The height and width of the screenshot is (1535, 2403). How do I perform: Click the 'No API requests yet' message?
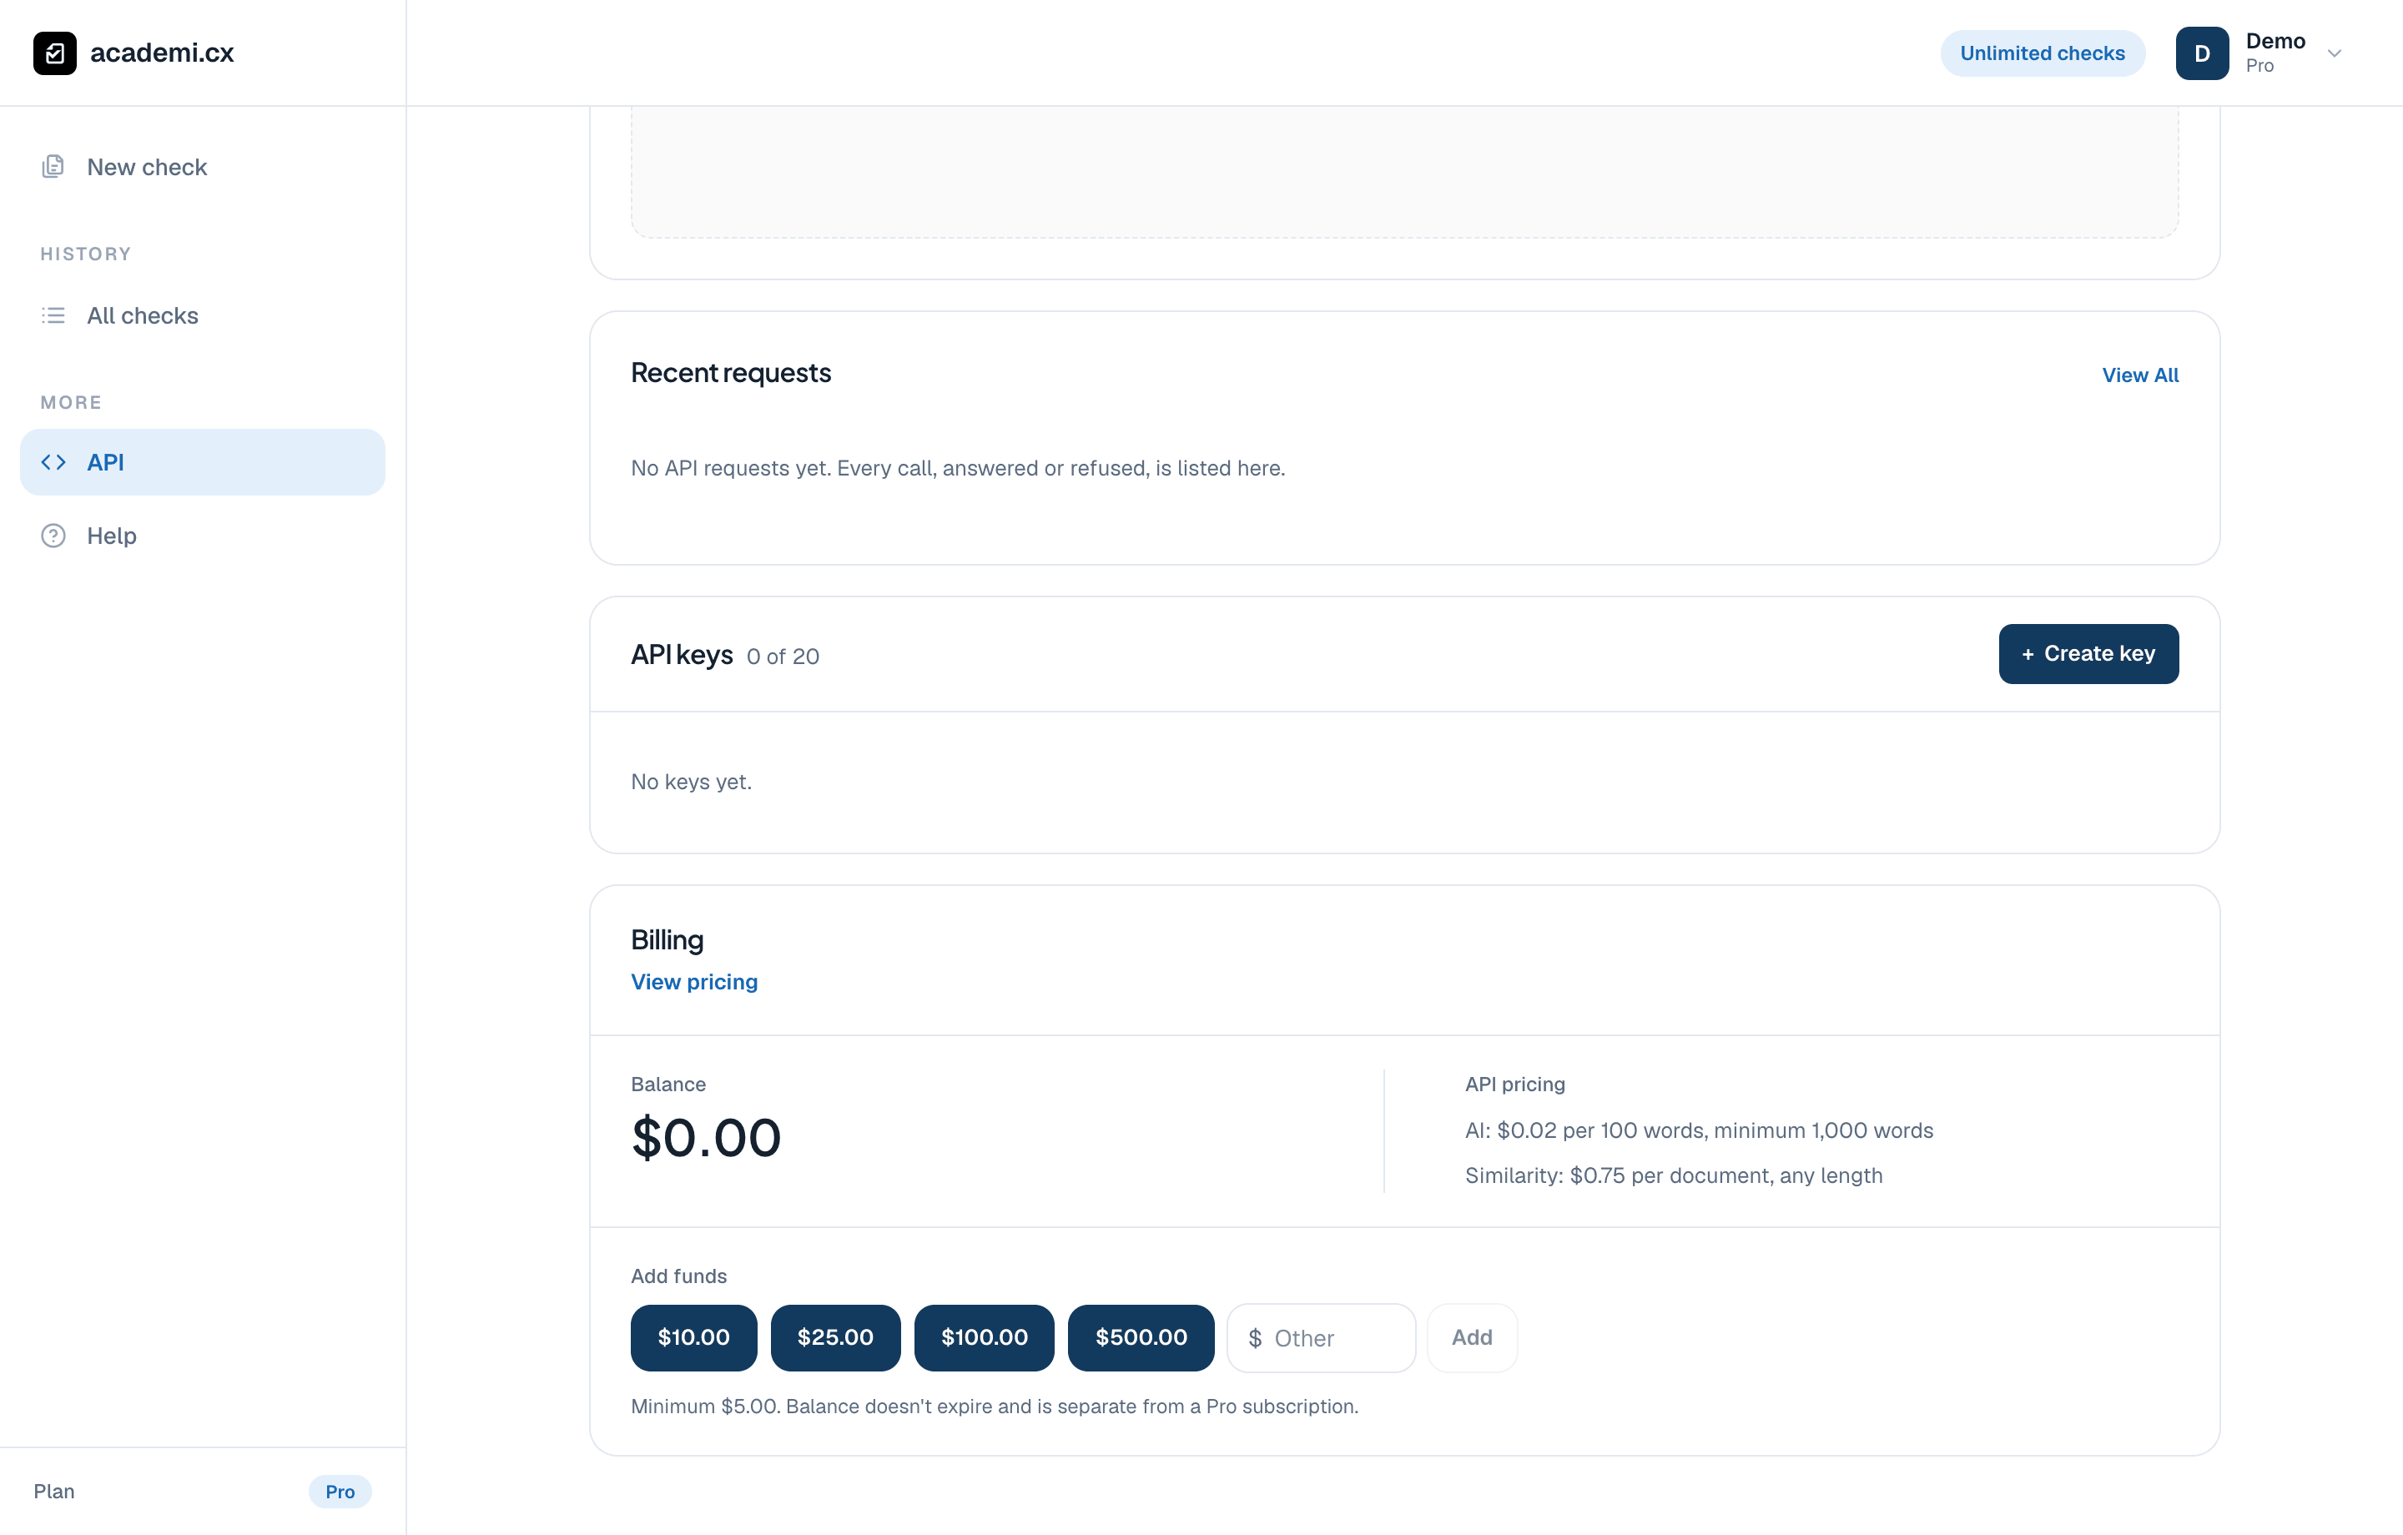tap(957, 468)
